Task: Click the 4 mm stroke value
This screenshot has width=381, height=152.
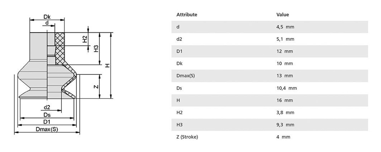Action: coord(281,137)
